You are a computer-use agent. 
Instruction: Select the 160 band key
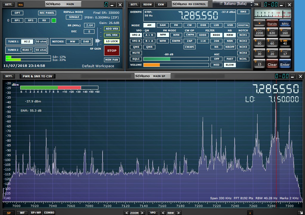[x=285, y=32]
